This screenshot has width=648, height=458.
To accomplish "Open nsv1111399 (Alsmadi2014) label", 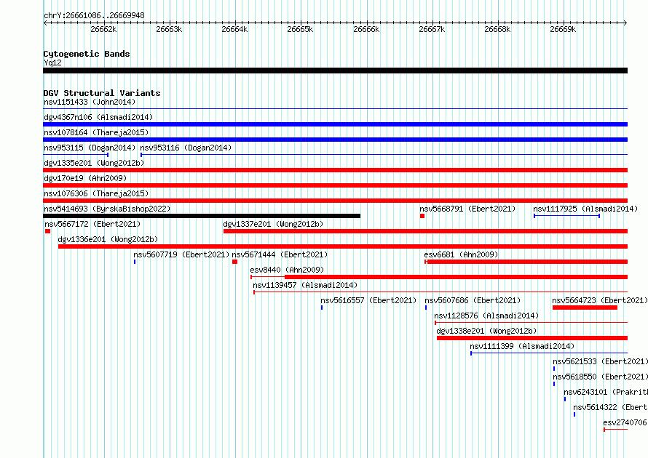I will pyautogui.click(x=522, y=346).
